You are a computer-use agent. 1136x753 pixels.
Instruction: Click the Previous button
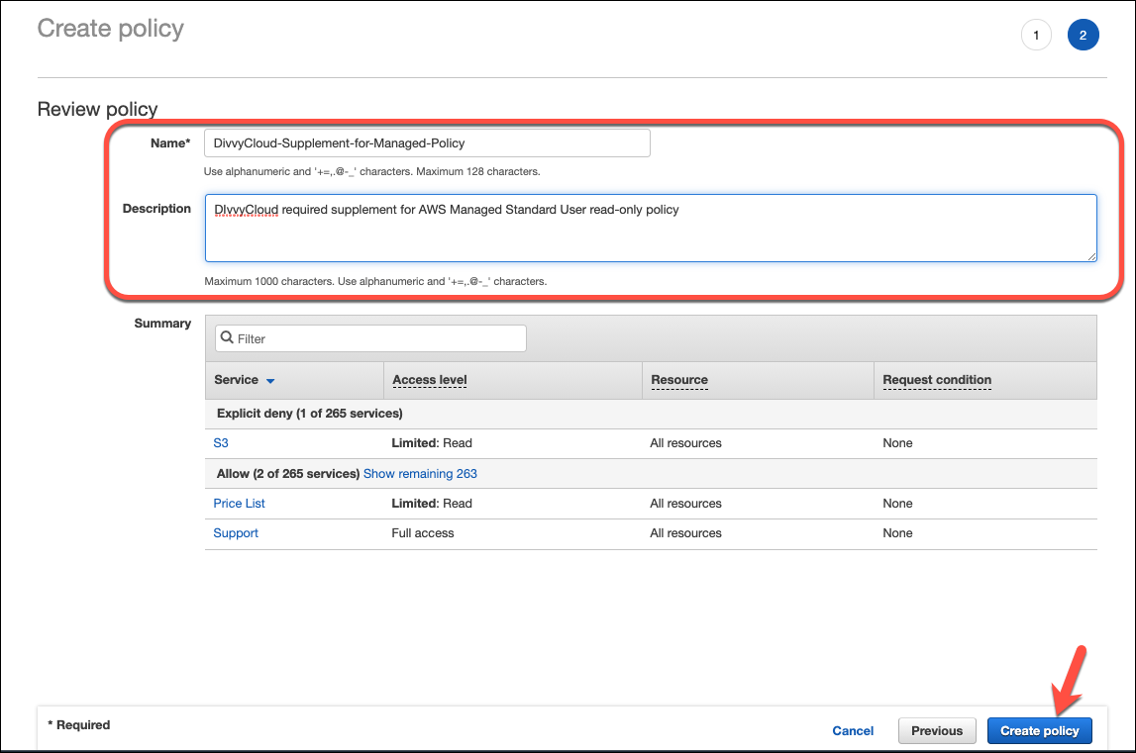[x=937, y=730]
